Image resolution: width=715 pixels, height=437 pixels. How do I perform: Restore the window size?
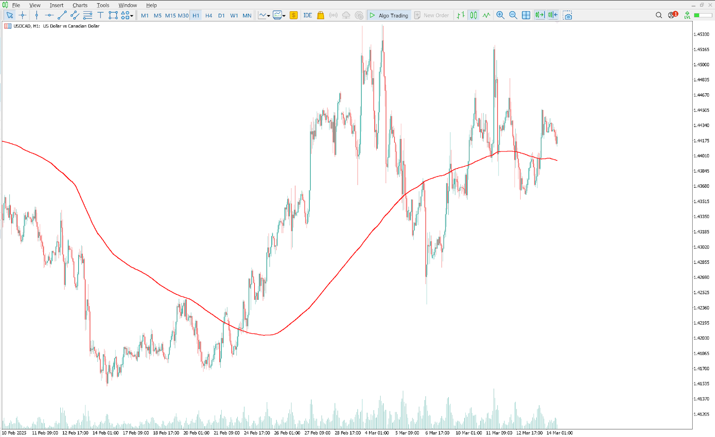pyautogui.click(x=702, y=5)
